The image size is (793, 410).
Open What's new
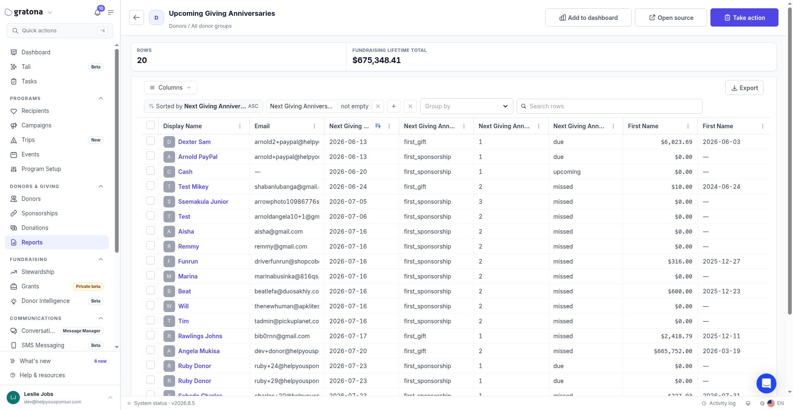coord(59,361)
